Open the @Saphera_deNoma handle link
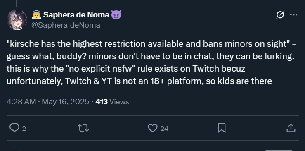This screenshot has height=151, width=305. pos(66,25)
